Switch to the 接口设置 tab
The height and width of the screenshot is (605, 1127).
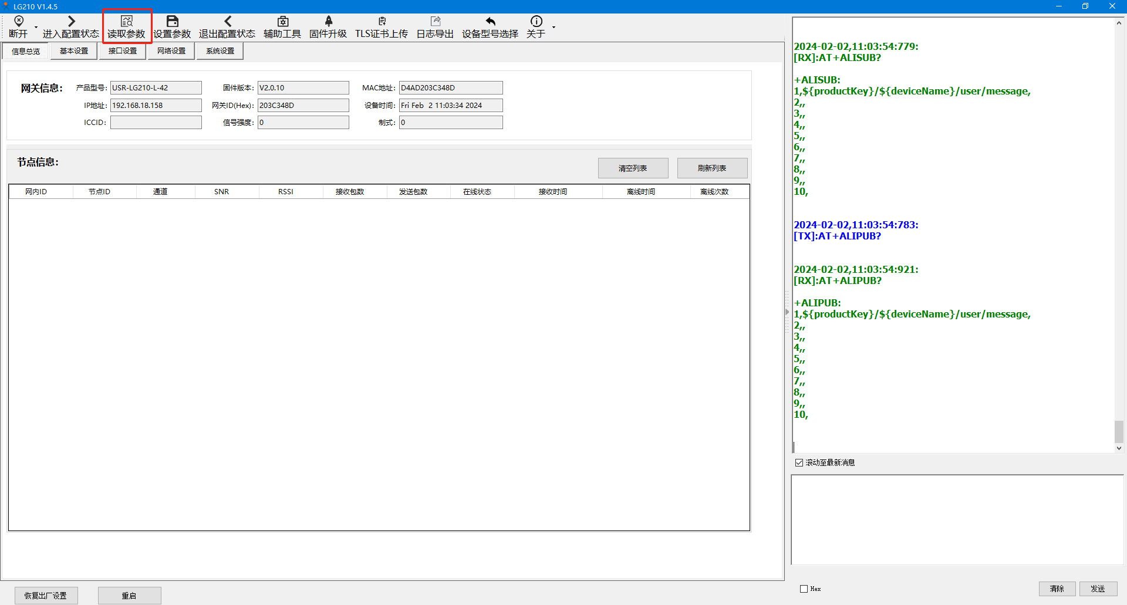pos(123,51)
